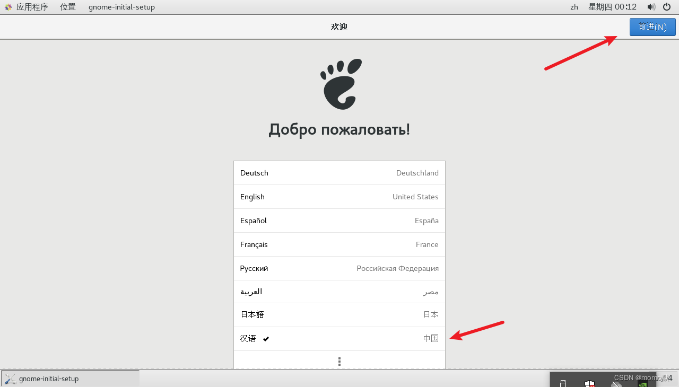Click the zh input source indicator
This screenshot has width=679, height=387.
pyautogui.click(x=574, y=7)
